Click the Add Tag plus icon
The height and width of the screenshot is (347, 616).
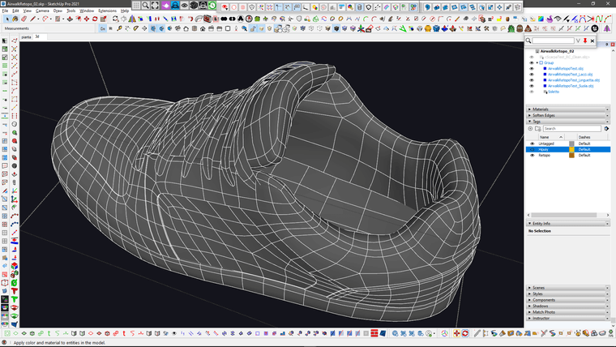tap(531, 128)
